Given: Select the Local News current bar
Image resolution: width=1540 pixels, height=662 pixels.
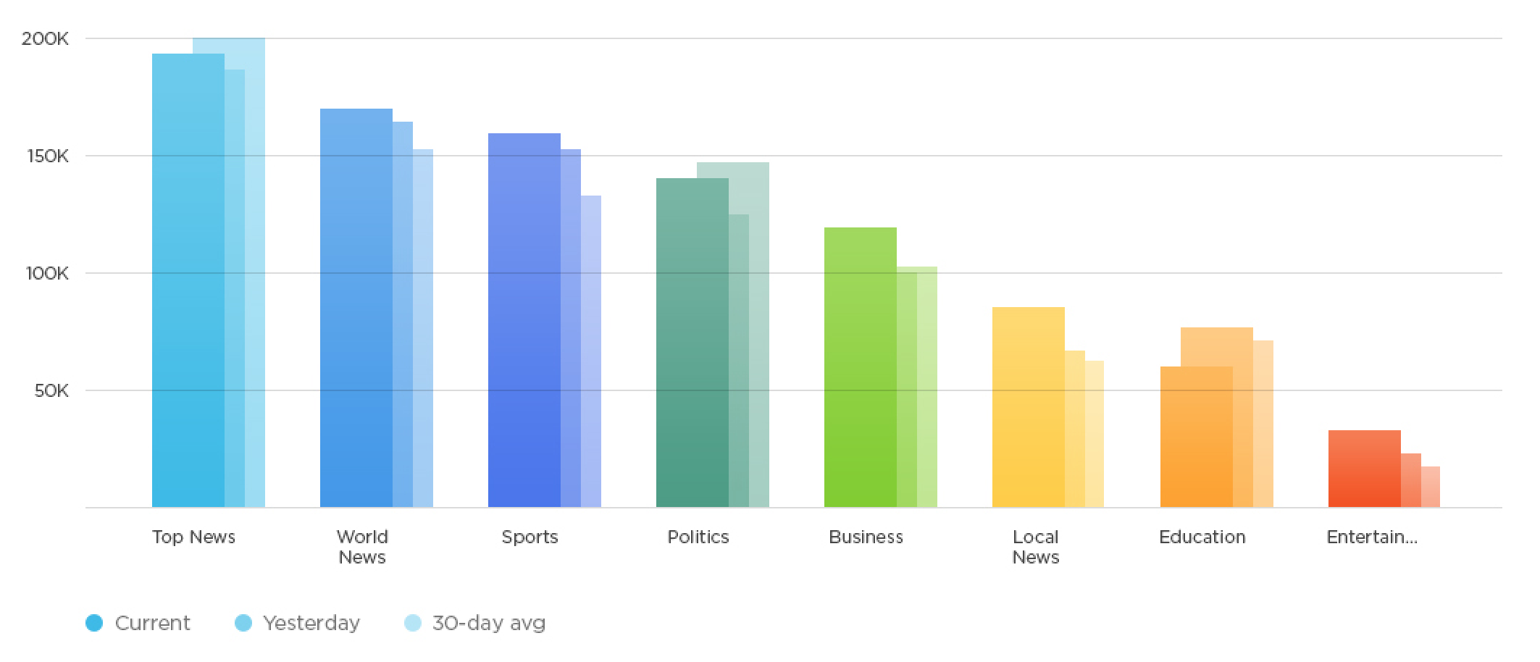Looking at the screenshot, I should pyautogui.click(x=1029, y=407).
